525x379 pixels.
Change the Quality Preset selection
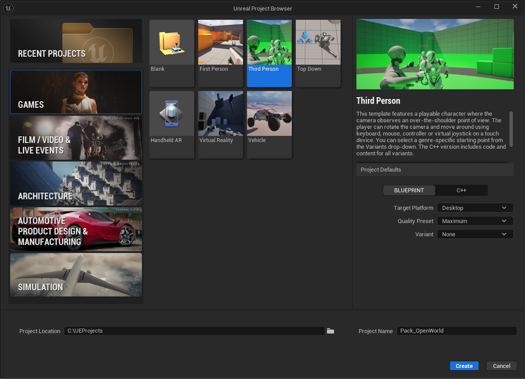pos(475,220)
